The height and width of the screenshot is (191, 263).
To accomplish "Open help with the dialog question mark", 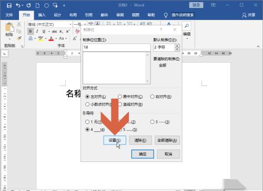I will click(161, 30).
